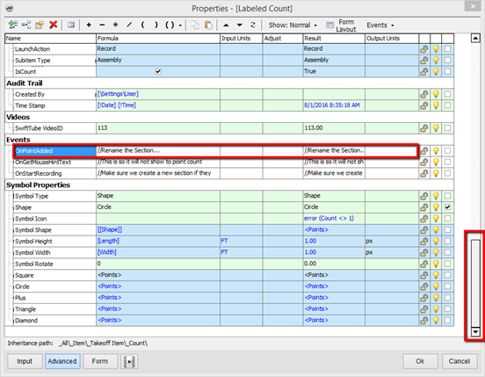The width and height of the screenshot is (485, 377).
Task: Click the play panel icon beside Form
Action: click(129, 361)
